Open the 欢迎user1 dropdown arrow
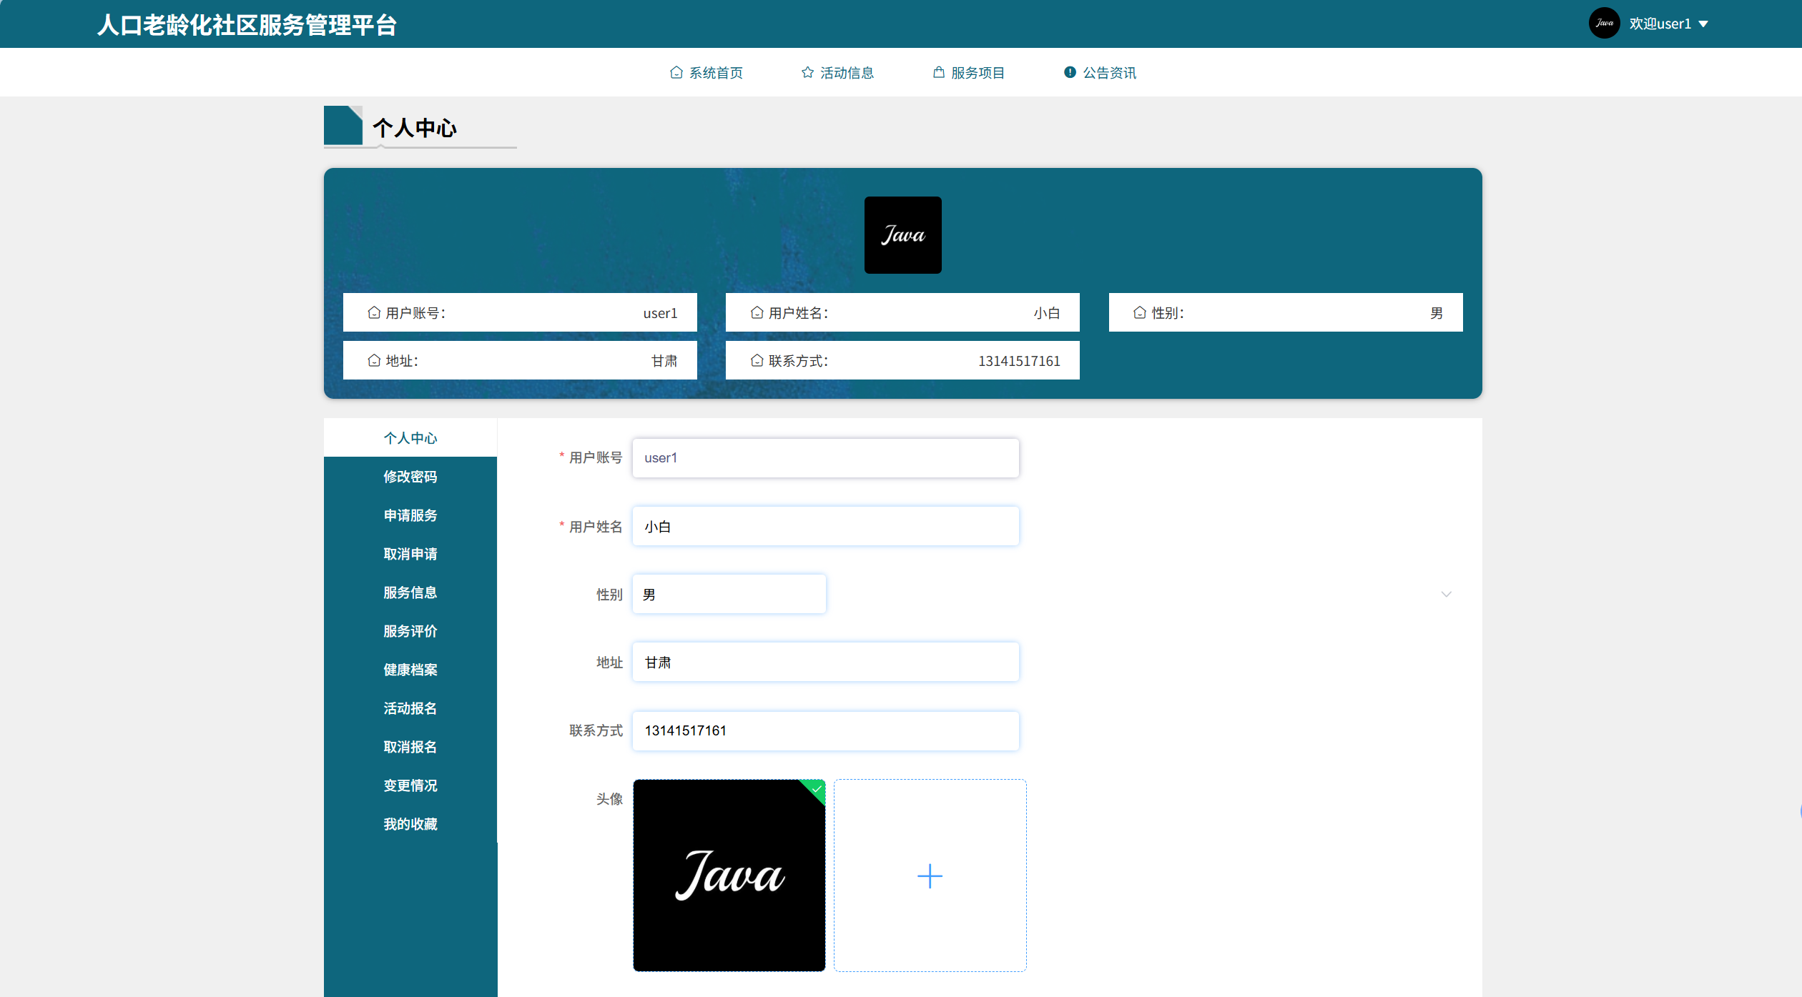1802x997 pixels. click(x=1703, y=24)
